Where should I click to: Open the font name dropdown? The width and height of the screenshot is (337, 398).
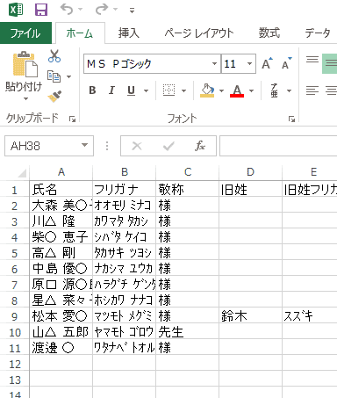(214, 63)
